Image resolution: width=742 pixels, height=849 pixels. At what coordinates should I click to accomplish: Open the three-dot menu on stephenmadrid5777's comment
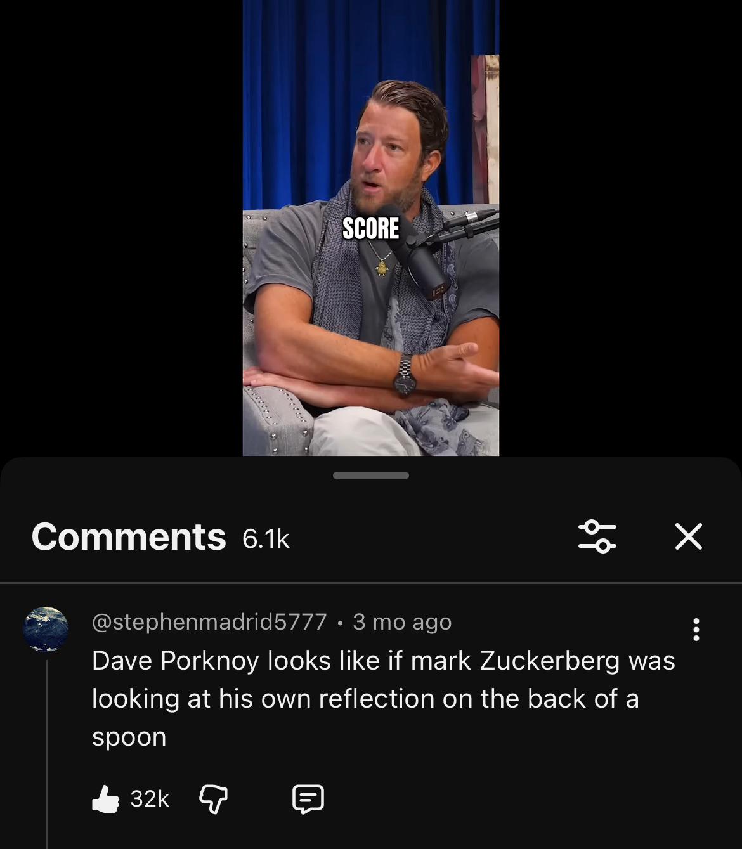(x=696, y=630)
